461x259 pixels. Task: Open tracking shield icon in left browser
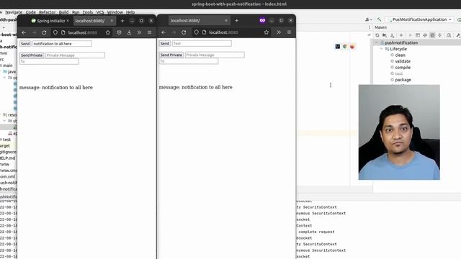pyautogui.click(x=55, y=32)
